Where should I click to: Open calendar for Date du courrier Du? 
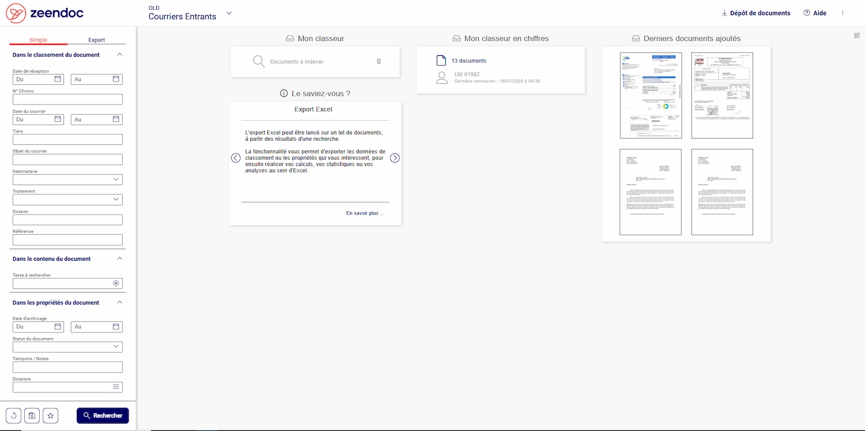58,119
